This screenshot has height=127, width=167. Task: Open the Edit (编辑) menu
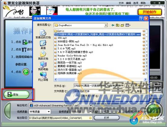click(128, 3)
